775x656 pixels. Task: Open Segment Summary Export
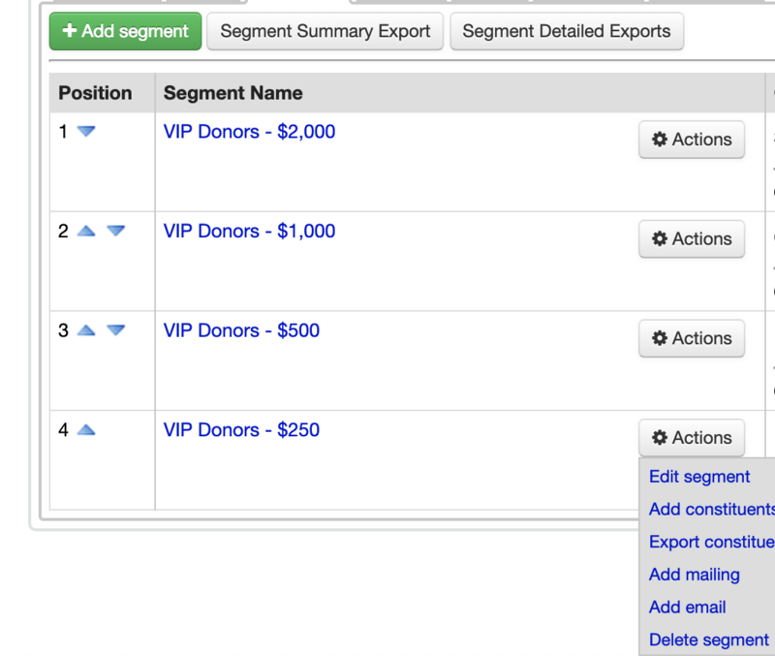pyautogui.click(x=325, y=31)
